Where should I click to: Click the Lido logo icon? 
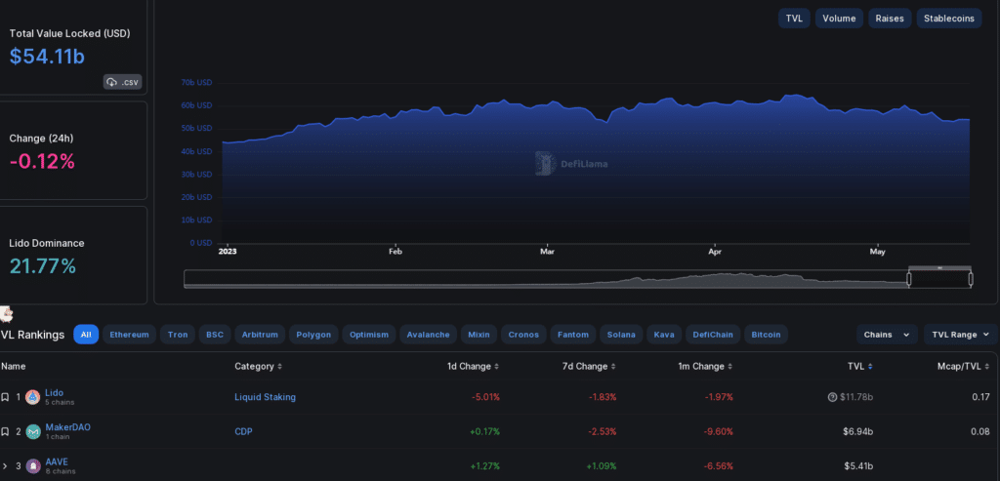(32, 398)
